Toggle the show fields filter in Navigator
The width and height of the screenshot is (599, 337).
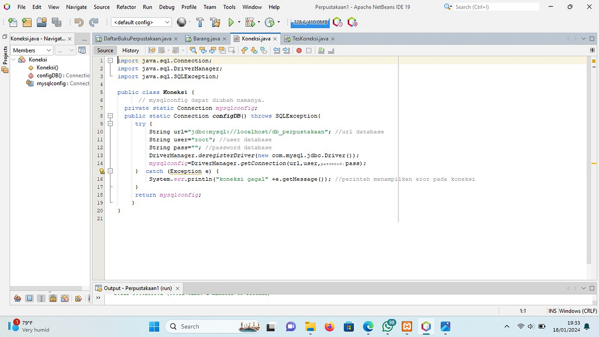(x=29, y=298)
